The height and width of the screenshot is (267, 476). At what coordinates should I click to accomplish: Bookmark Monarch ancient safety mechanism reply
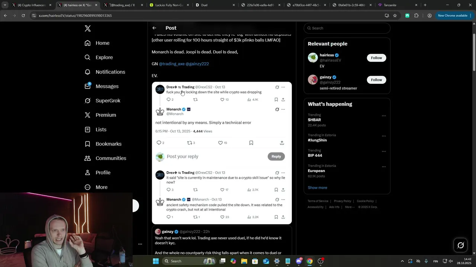[276, 217]
